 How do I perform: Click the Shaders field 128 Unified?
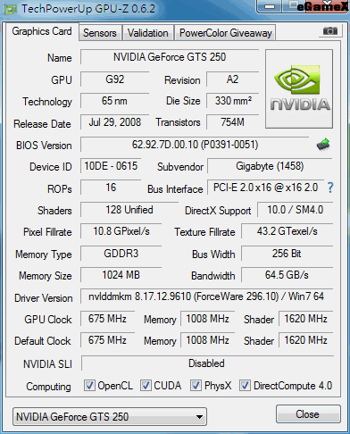(x=129, y=210)
